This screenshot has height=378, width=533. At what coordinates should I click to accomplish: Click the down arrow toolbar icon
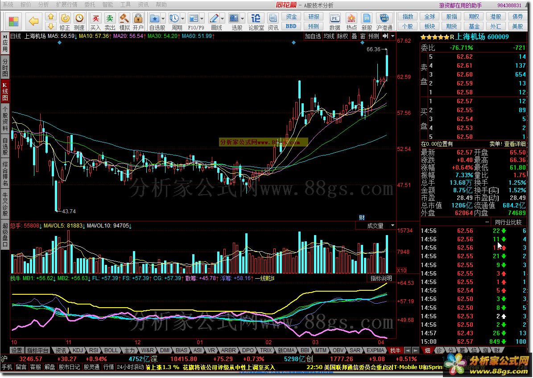pos(51,26)
